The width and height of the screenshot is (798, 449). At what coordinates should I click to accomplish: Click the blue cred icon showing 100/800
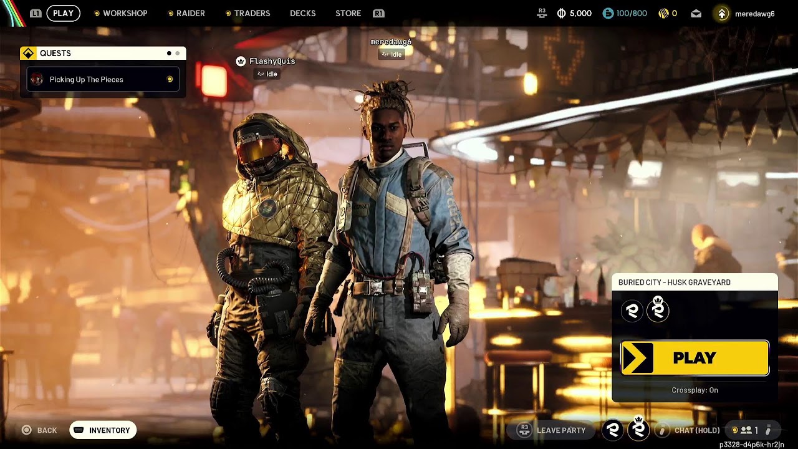coord(608,13)
